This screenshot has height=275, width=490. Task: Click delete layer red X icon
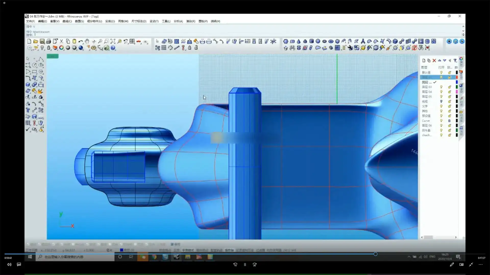click(434, 60)
